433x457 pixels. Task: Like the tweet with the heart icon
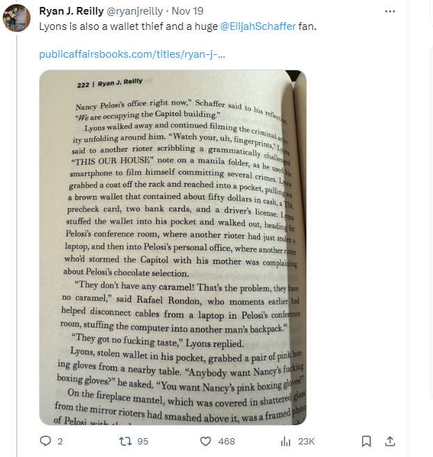click(205, 441)
